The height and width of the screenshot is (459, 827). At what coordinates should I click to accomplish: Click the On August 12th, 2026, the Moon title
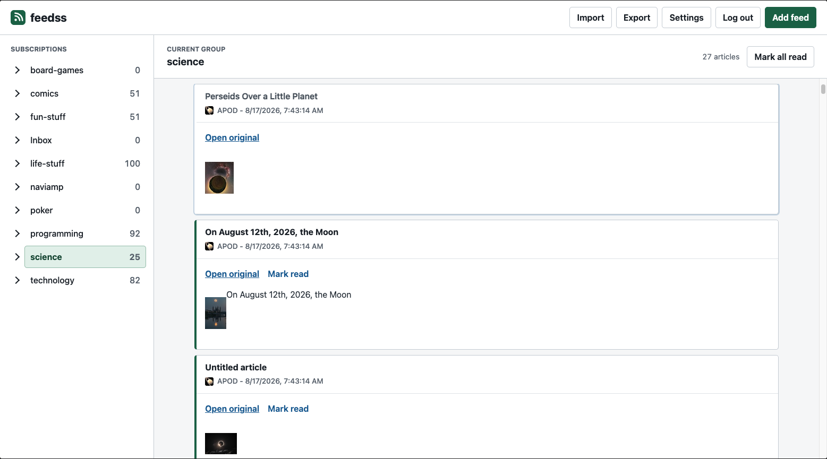tap(271, 232)
